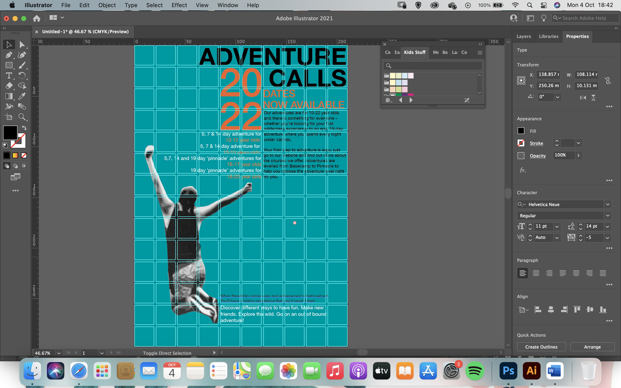
Task: Select the Pen tool
Action: (x=8, y=55)
